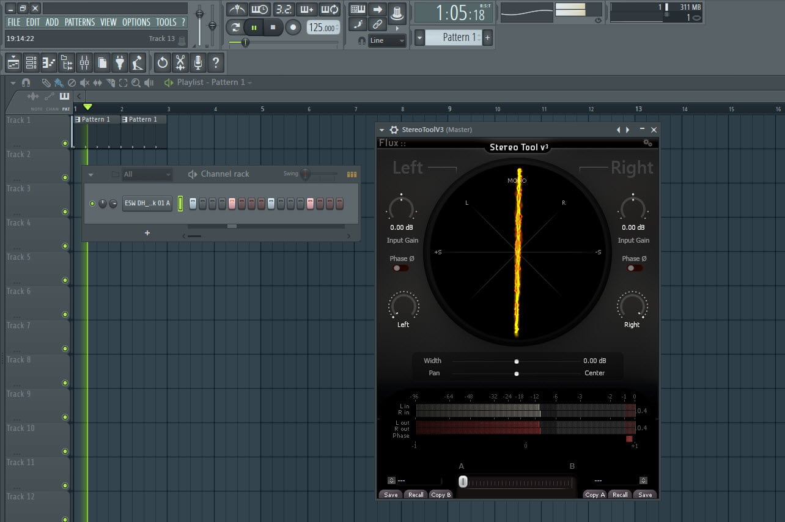Open the PATTERNS menu
The image size is (785, 522).
(79, 22)
